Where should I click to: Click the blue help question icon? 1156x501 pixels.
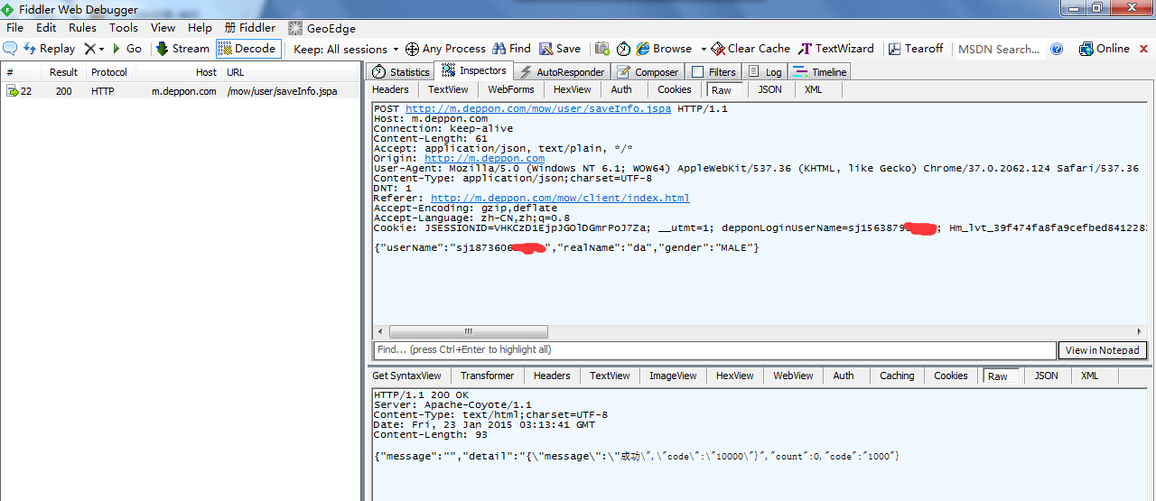[x=1057, y=49]
